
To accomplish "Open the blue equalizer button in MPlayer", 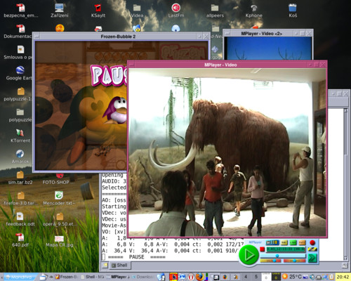I will coord(272,242).
